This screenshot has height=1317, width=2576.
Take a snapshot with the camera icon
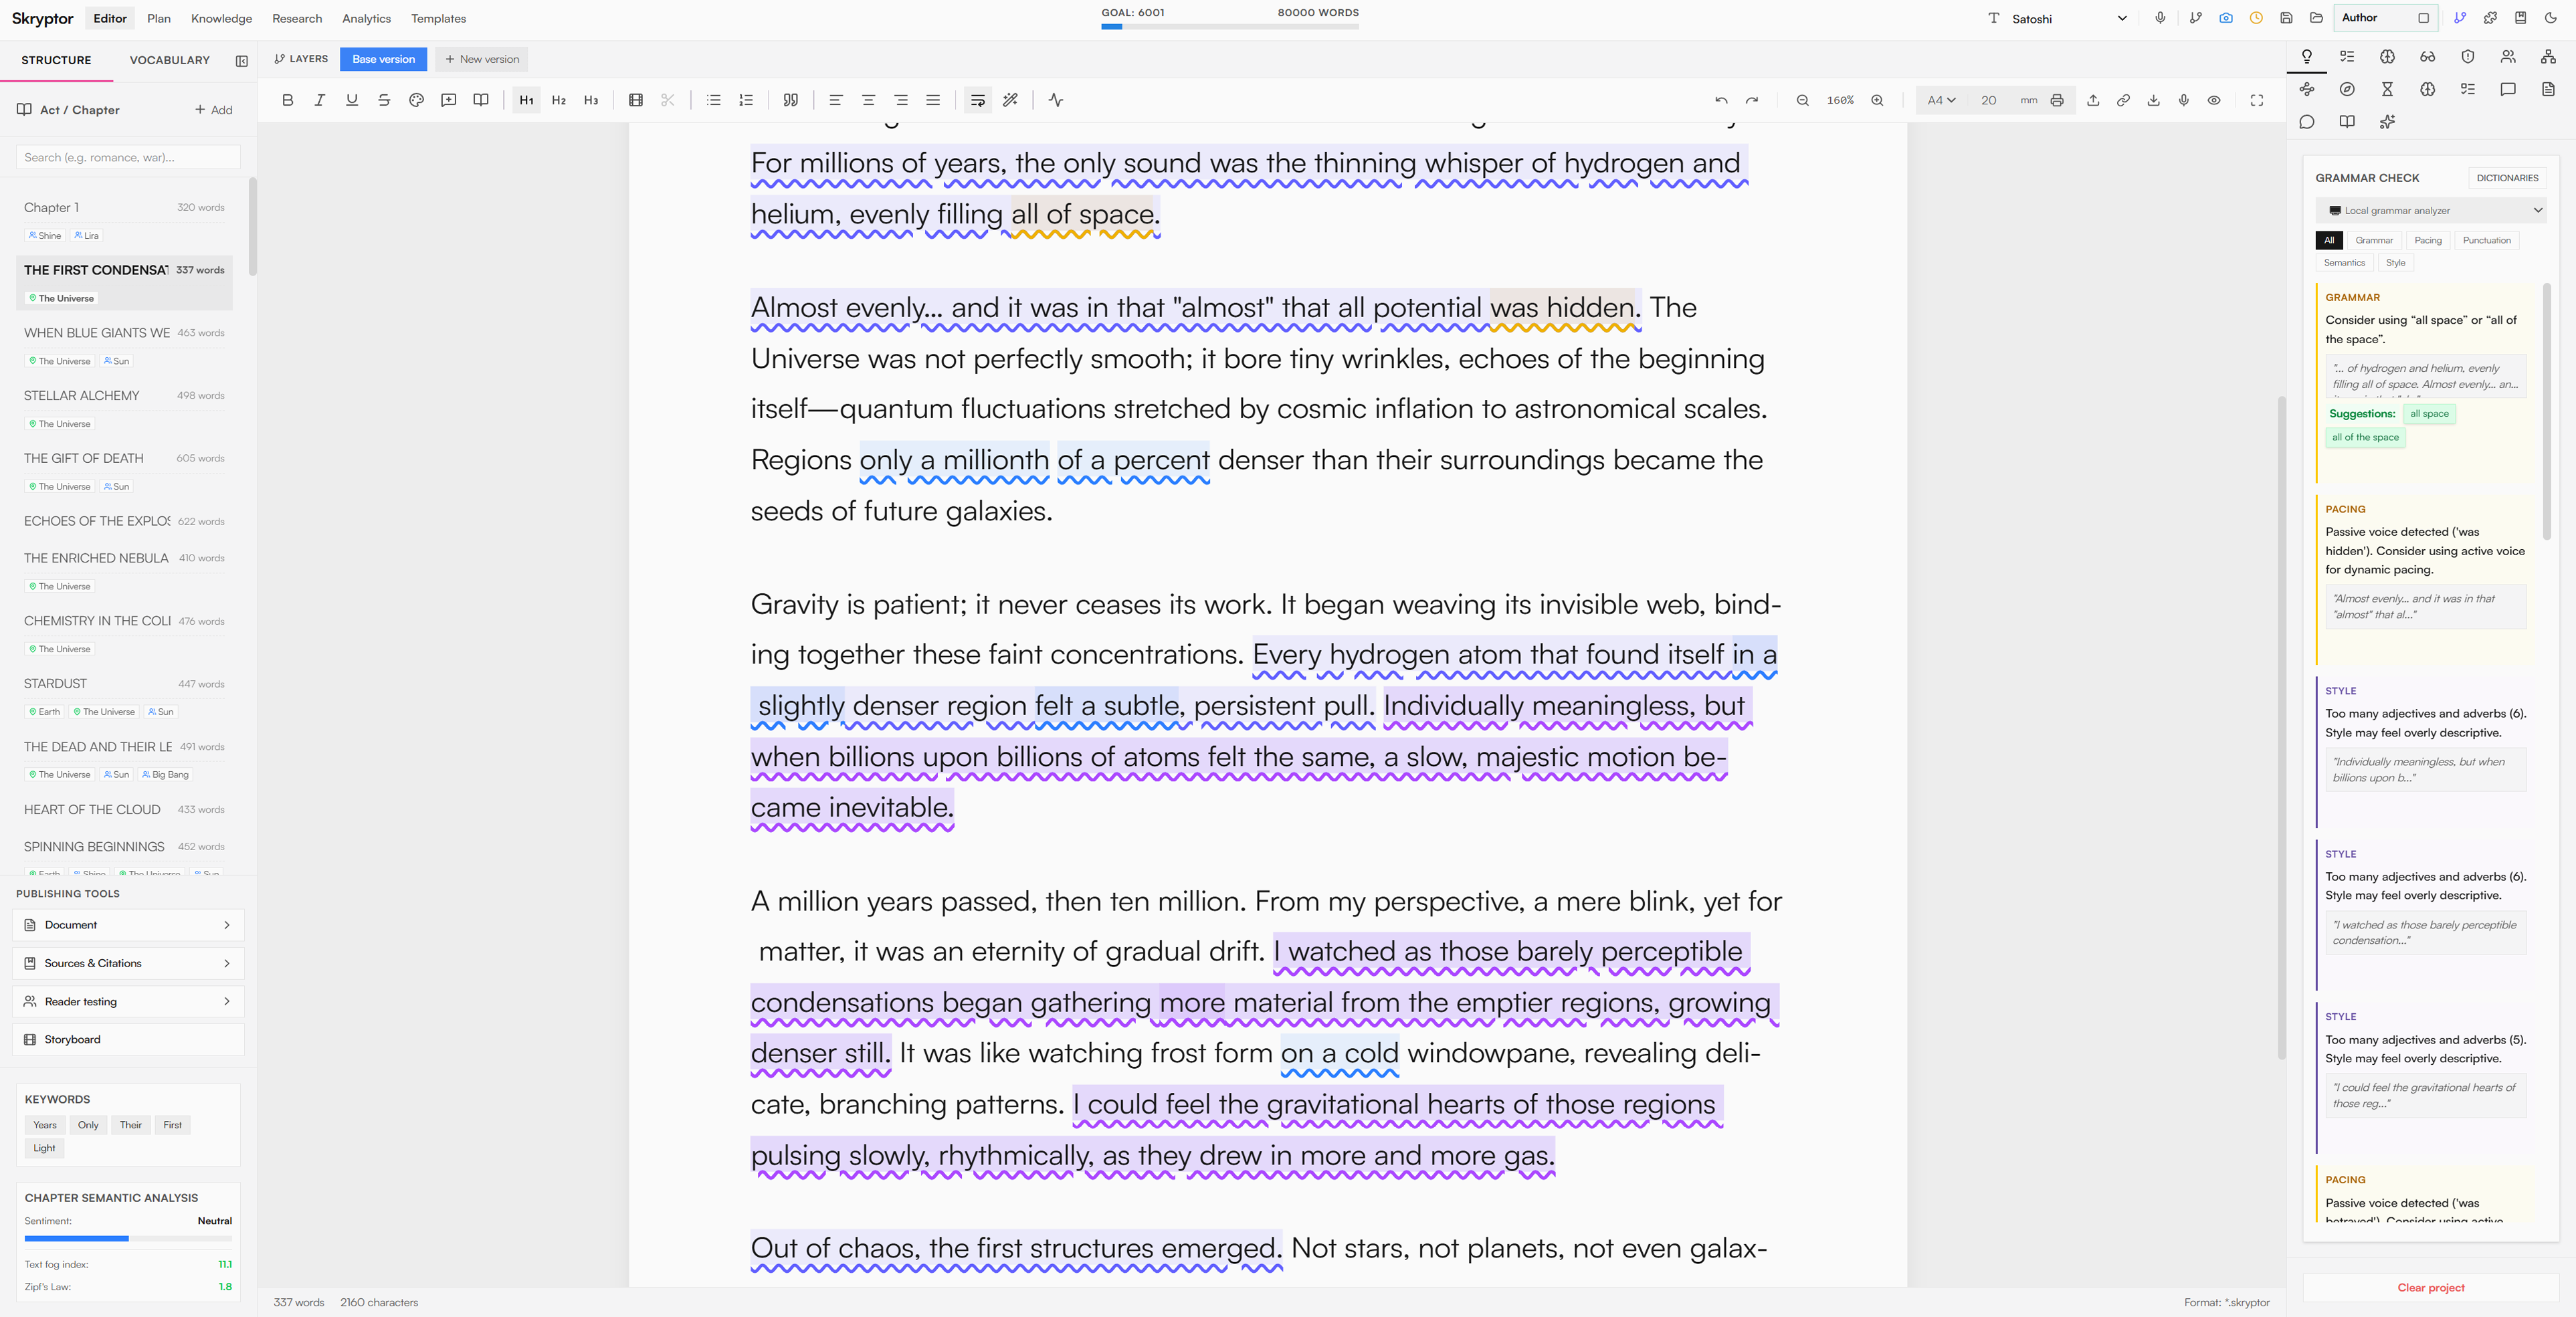pyautogui.click(x=2226, y=18)
